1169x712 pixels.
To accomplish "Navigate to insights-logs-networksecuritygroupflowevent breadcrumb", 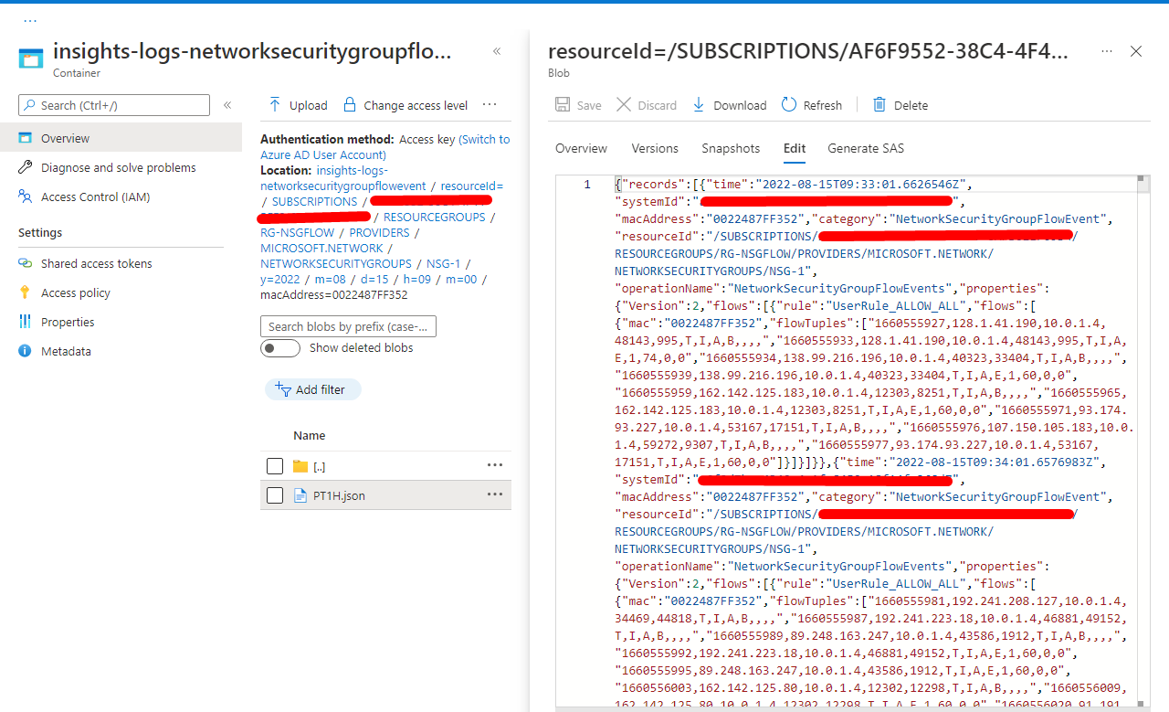I will coord(343,178).
